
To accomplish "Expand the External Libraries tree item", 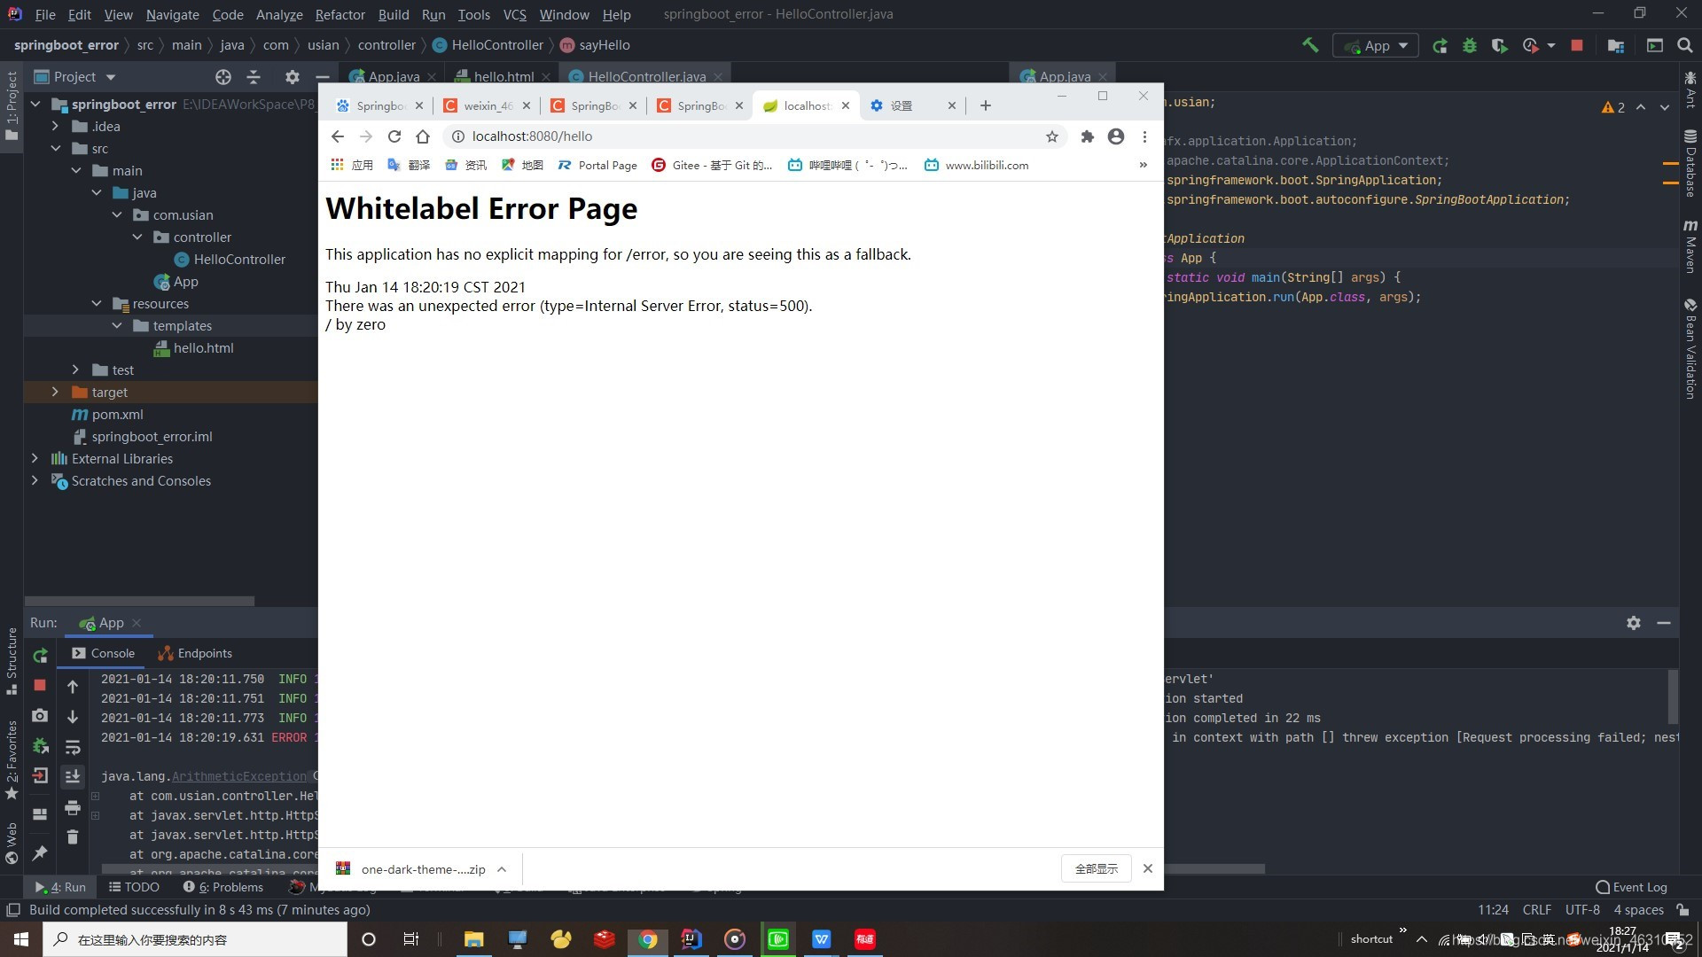I will click(35, 457).
